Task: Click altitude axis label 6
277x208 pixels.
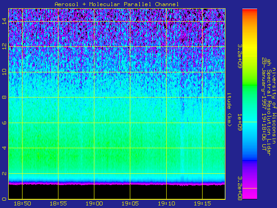Action: click(x=4, y=123)
